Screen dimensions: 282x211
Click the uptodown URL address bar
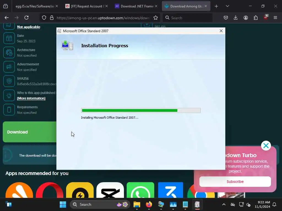tap(103, 18)
